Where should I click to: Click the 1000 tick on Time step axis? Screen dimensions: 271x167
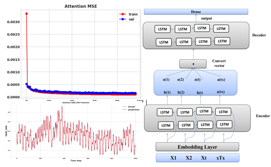(135, 159)
